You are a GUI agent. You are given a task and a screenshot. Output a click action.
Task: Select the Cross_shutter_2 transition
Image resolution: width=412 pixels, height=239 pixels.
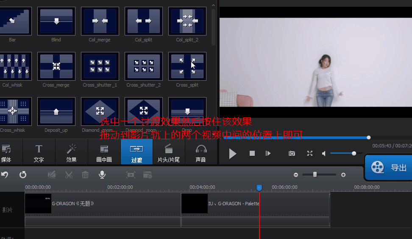[143, 66]
